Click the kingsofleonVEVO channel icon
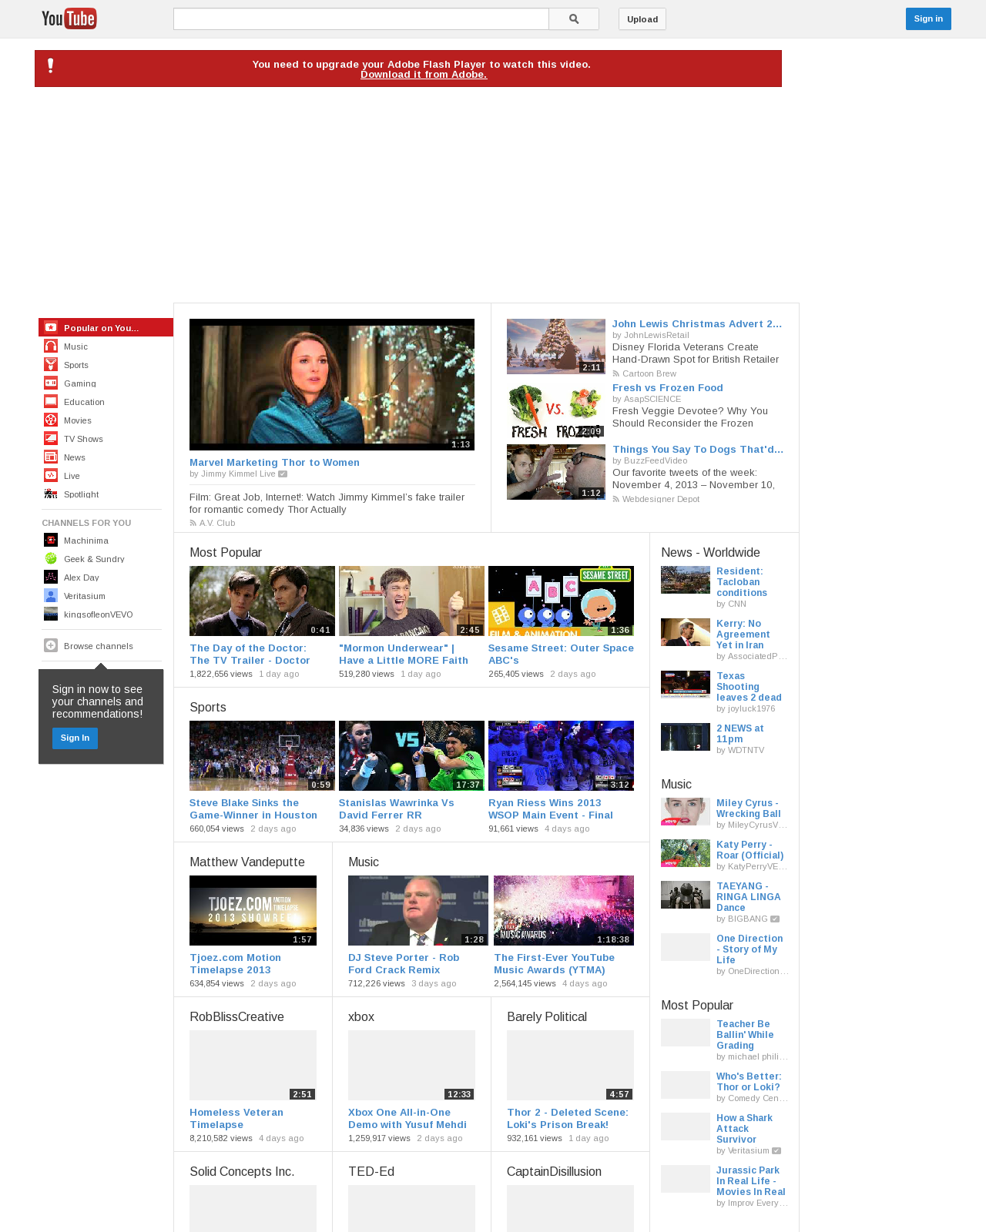The height and width of the screenshot is (1232, 986). [x=51, y=614]
